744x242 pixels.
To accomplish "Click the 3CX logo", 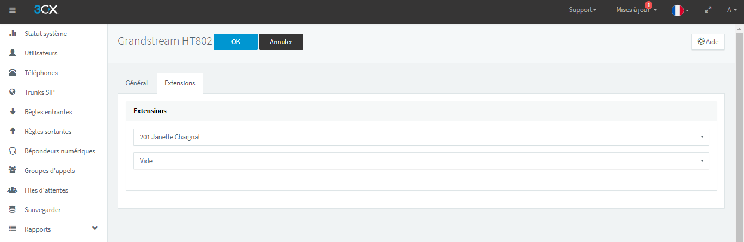I will (x=46, y=9).
